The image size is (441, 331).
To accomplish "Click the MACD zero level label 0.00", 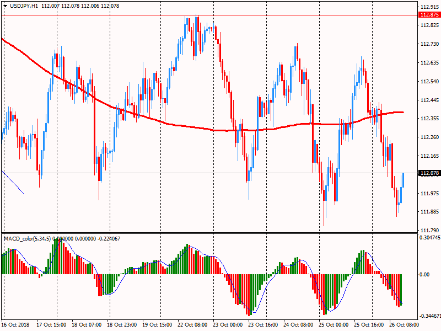I will click(424, 274).
